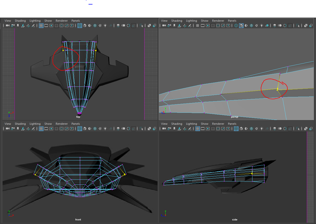Viewport: 316px width, 224px height.
Task: Click the Grease Pencil icon in the persp view
Action: pos(190,26)
